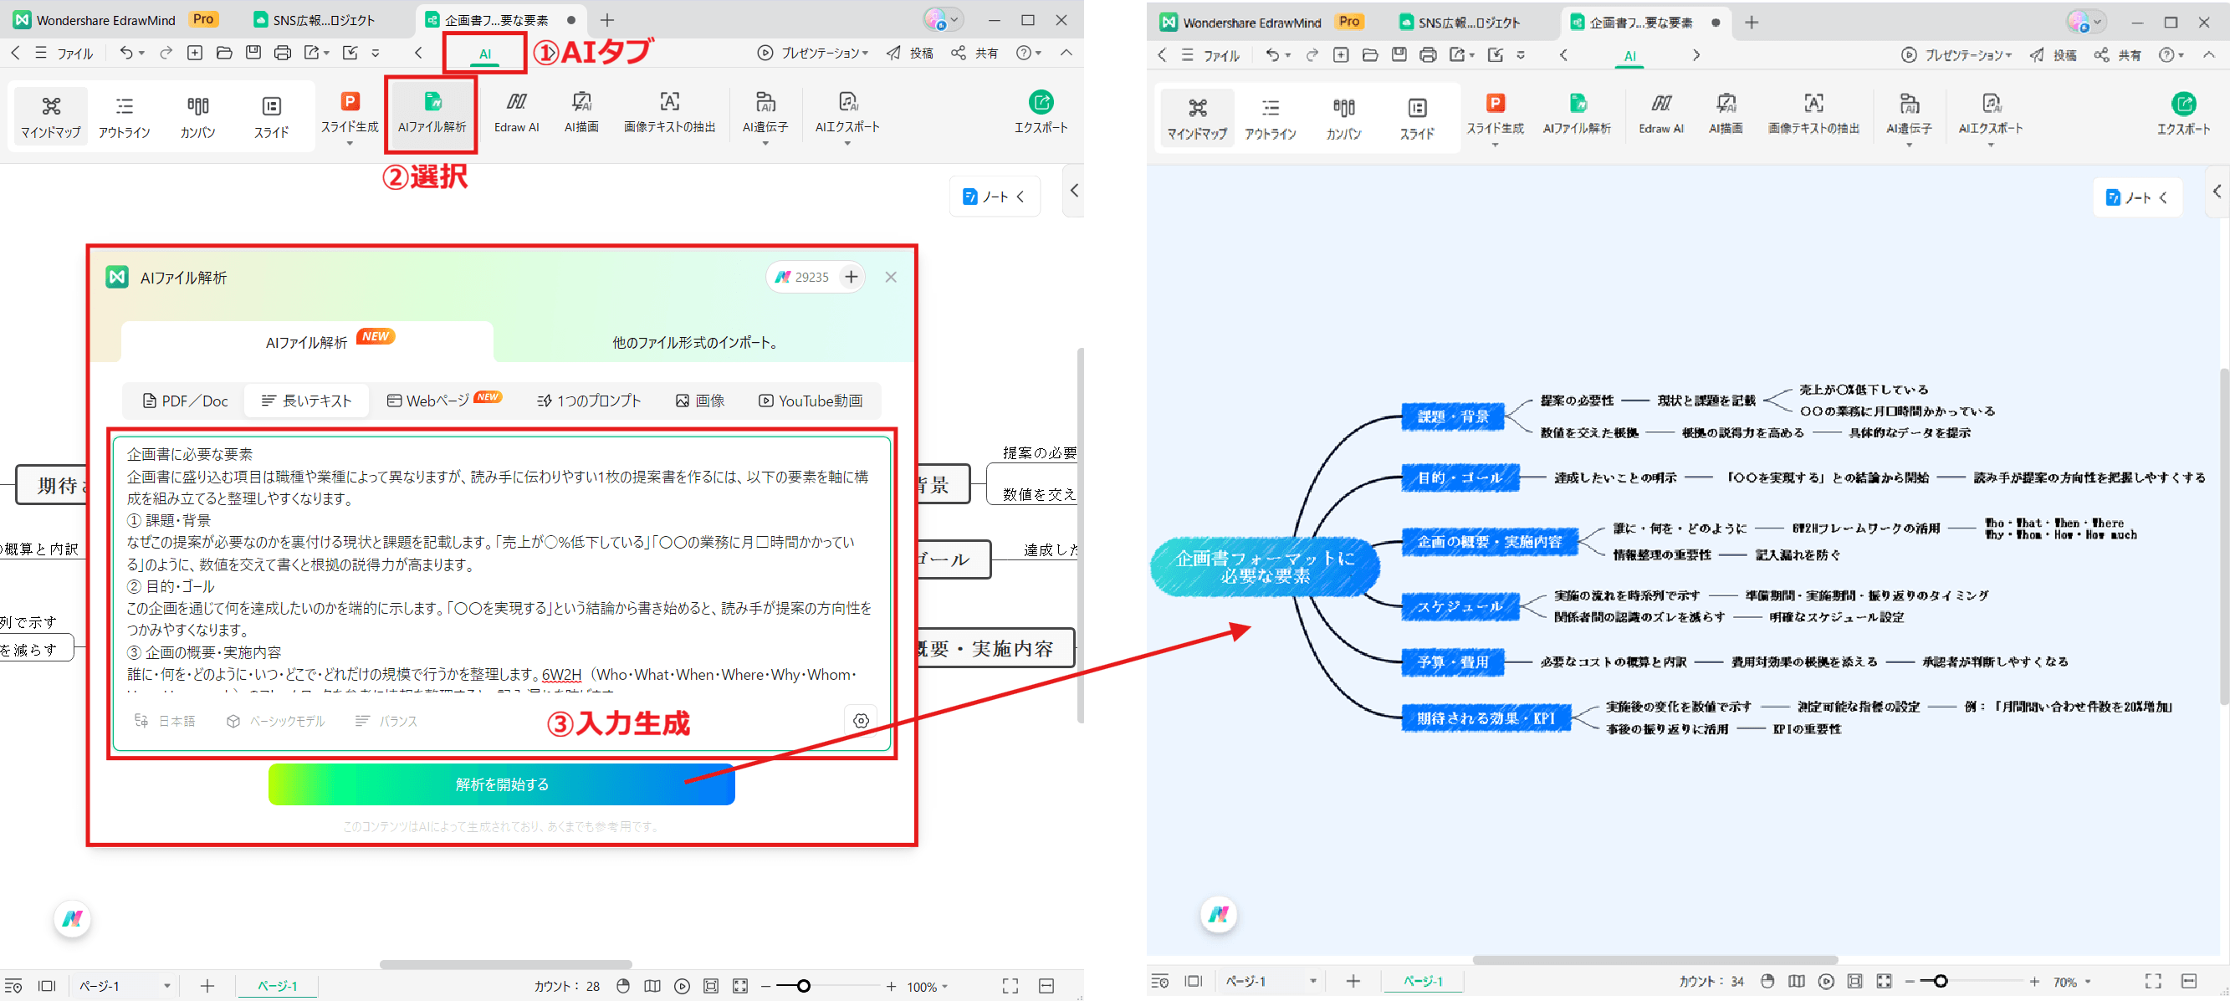Select 課題・背景 node in right window map

pyautogui.click(x=1453, y=417)
